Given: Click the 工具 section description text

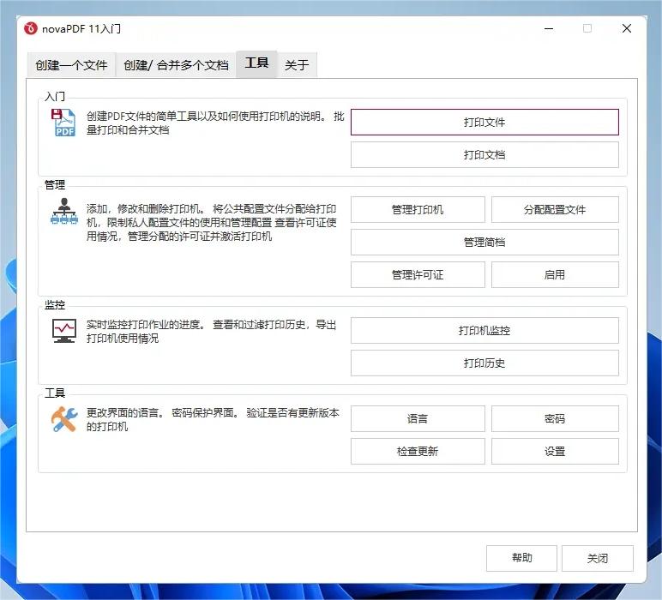Looking at the screenshot, I should tap(213, 419).
